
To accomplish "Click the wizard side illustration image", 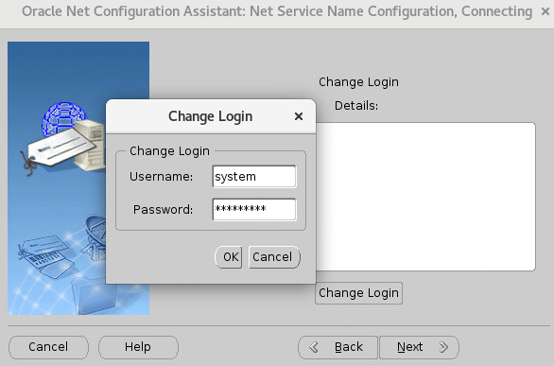I will (x=78, y=178).
